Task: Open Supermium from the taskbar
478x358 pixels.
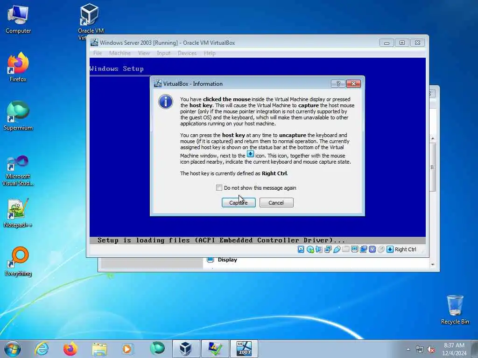Action: (157, 349)
